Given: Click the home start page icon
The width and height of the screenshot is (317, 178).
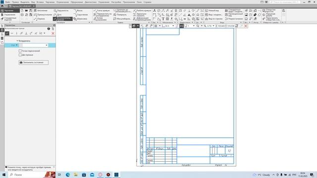Looking at the screenshot, I should coord(2,6).
